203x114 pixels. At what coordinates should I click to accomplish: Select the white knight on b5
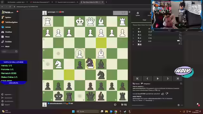(x=58, y=64)
